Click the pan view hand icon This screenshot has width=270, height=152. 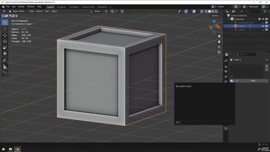point(219,42)
